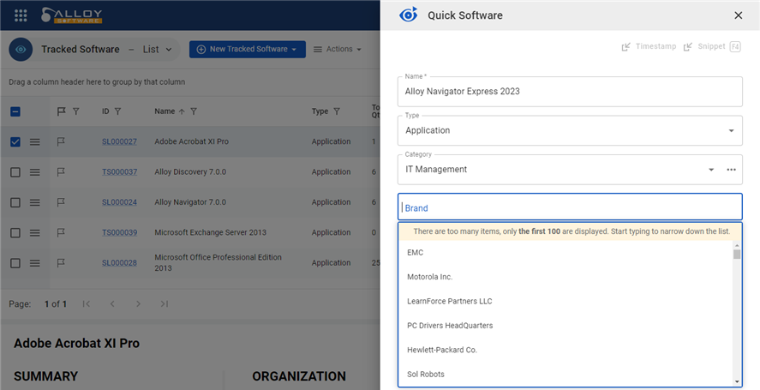This screenshot has height=390, width=760.
Task: Open record SL000027 link
Action: point(119,141)
